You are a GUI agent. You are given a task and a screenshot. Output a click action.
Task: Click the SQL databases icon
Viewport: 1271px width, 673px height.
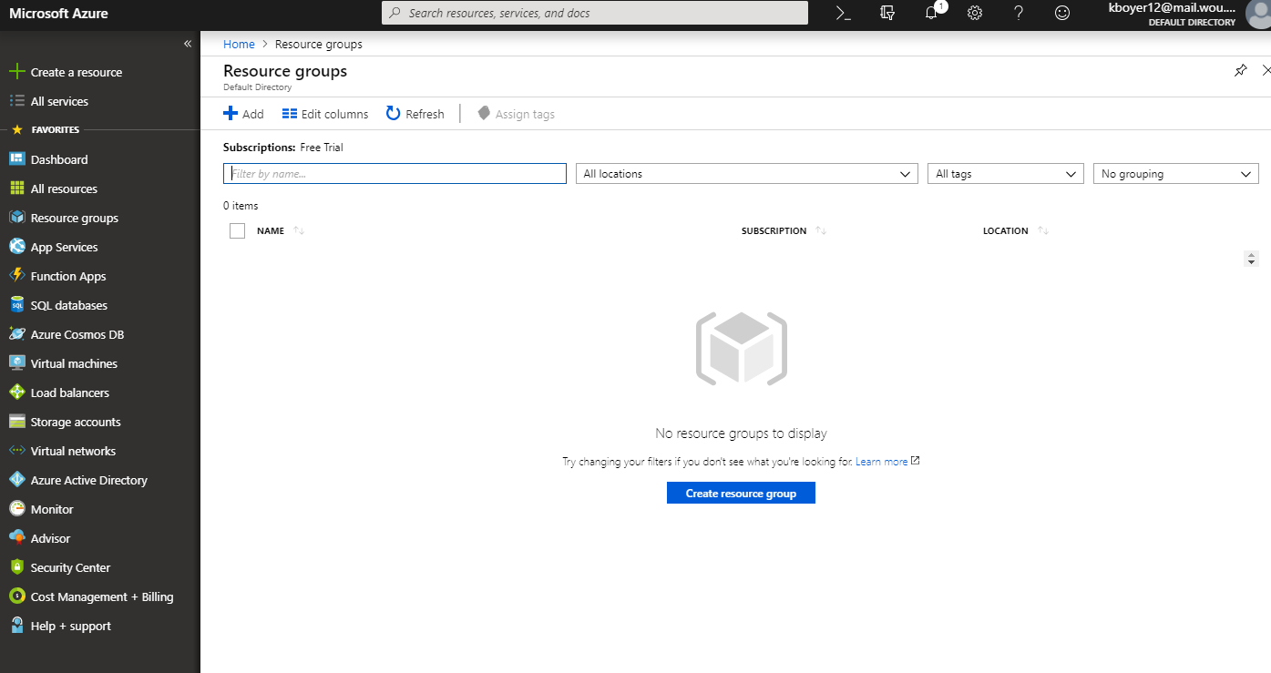click(16, 305)
